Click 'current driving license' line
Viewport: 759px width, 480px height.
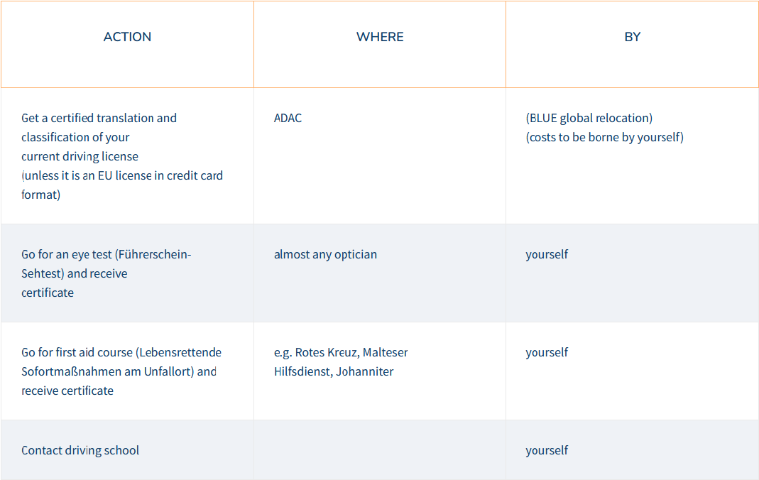pyautogui.click(x=80, y=156)
